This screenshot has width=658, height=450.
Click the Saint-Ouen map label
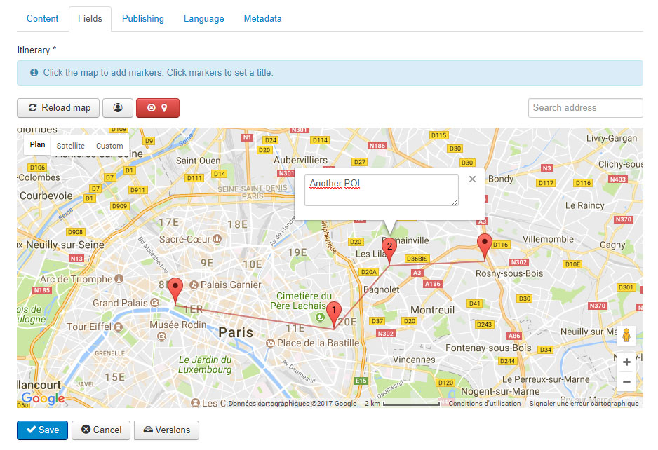pyautogui.click(x=198, y=161)
